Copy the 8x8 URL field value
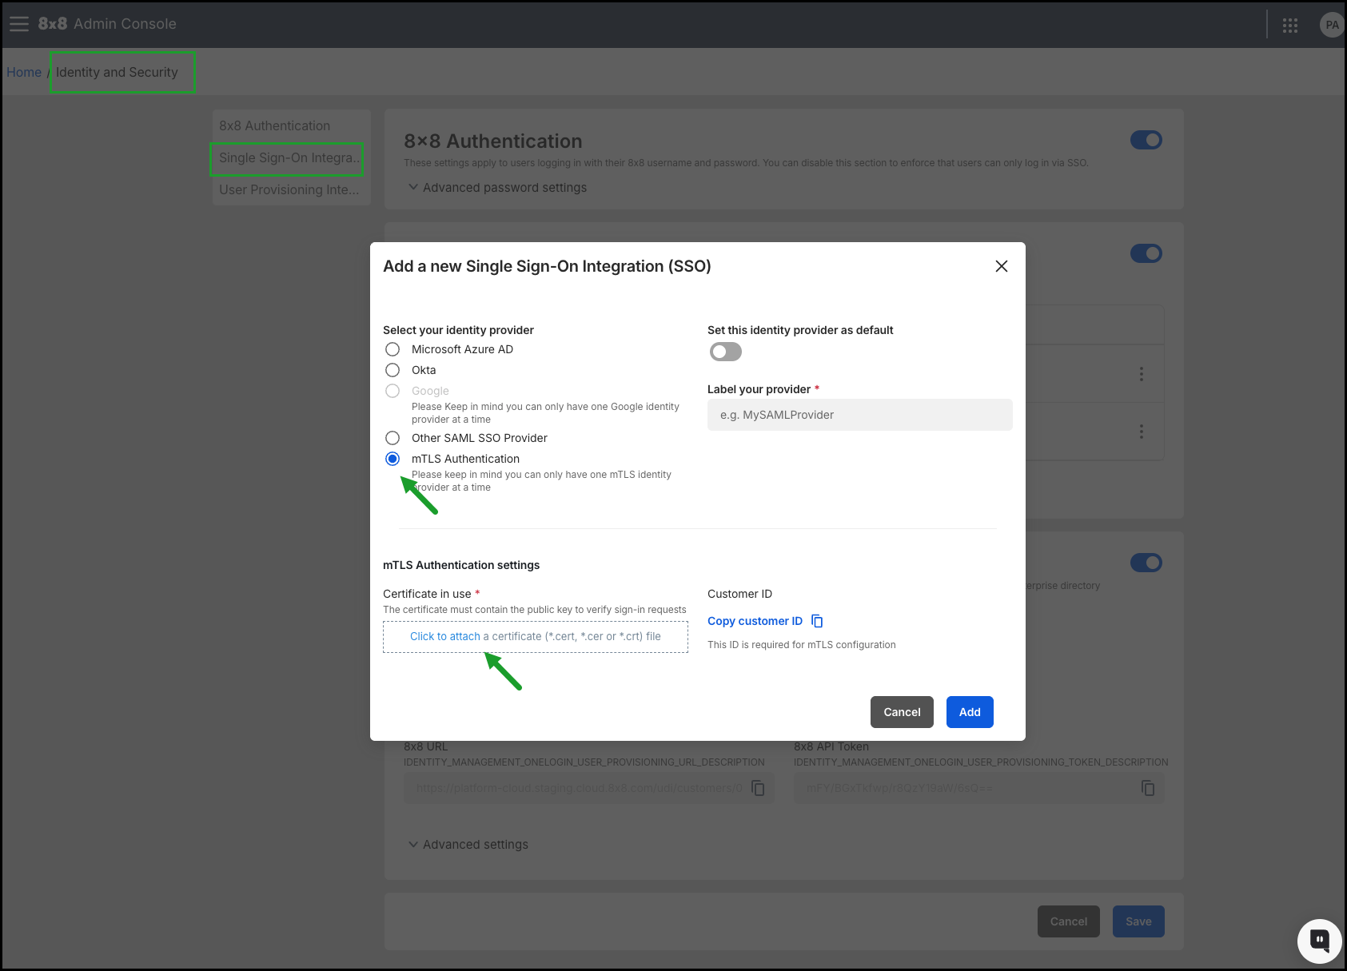The height and width of the screenshot is (971, 1347). [x=758, y=788]
